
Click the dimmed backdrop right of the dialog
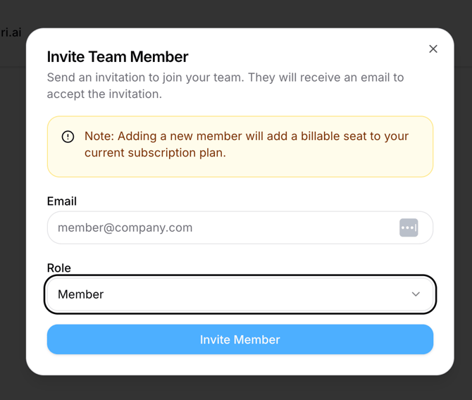click(463, 211)
